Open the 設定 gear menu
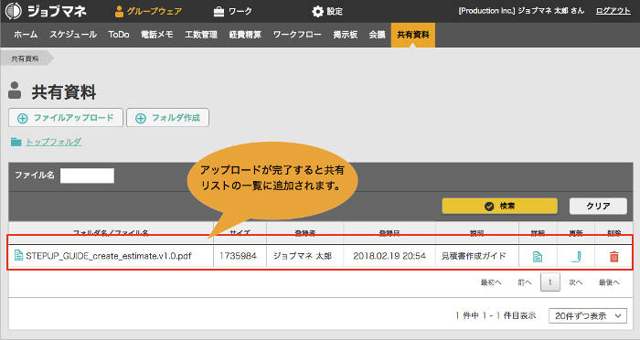The image size is (640, 340). coord(327,12)
